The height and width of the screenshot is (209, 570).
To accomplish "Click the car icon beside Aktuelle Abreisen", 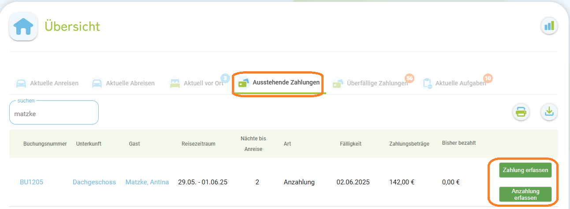I will point(97,83).
